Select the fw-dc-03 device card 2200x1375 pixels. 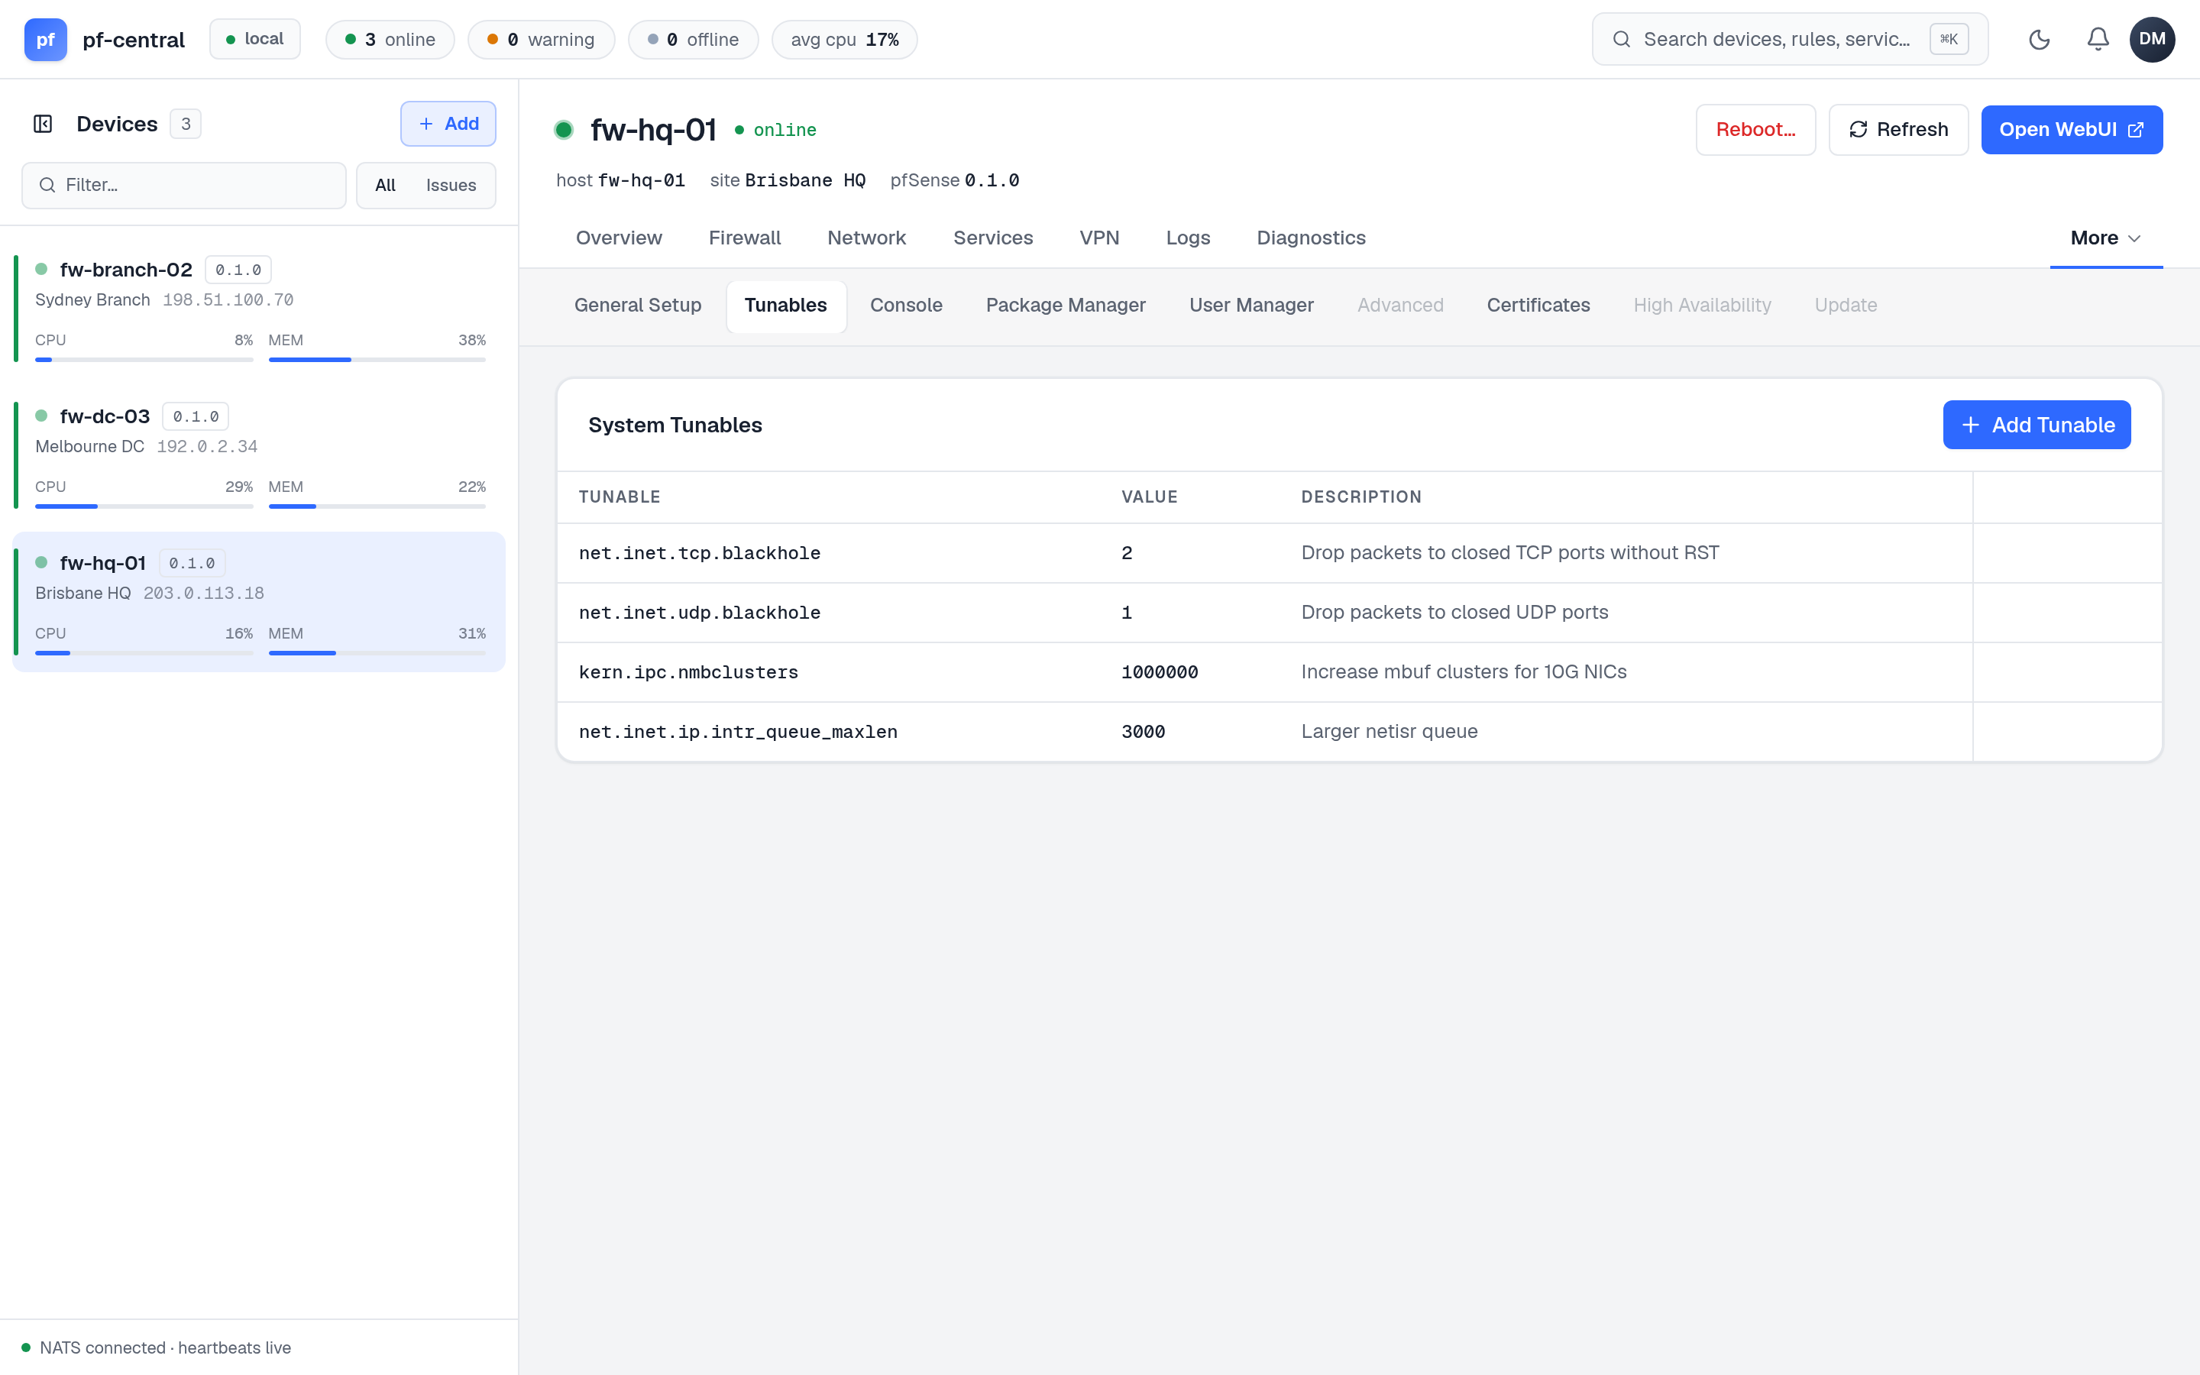[259, 455]
